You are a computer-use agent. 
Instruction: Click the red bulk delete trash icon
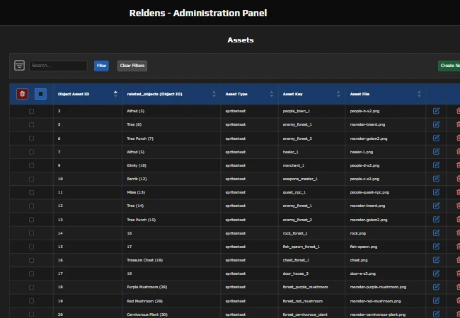pos(23,94)
